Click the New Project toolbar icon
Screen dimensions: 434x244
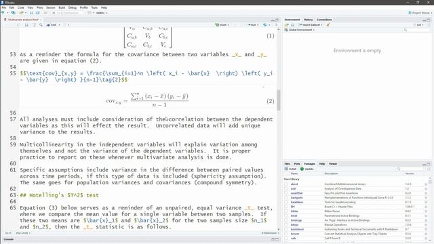click(13, 13)
